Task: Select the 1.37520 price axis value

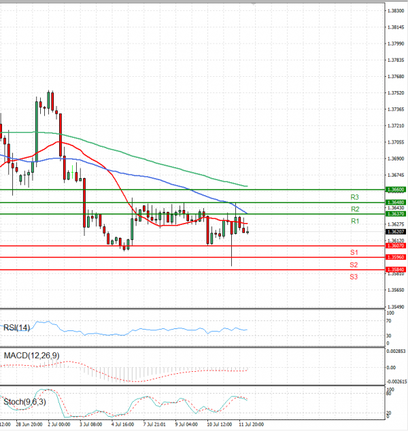Action: (396, 93)
